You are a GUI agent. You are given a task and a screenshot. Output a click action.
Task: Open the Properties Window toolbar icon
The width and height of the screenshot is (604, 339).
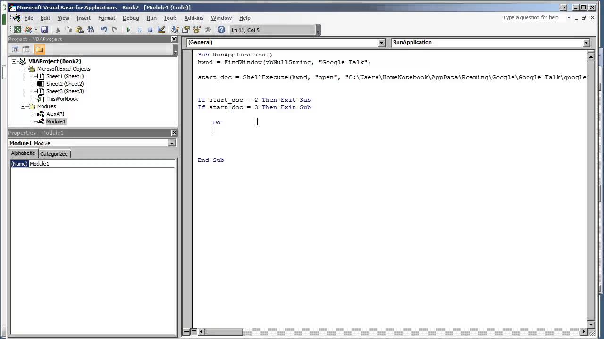[186, 30]
